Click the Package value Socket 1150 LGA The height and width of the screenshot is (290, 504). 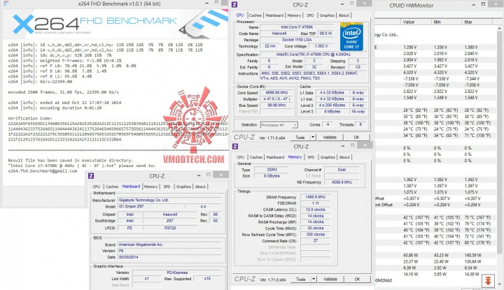[x=297, y=40]
